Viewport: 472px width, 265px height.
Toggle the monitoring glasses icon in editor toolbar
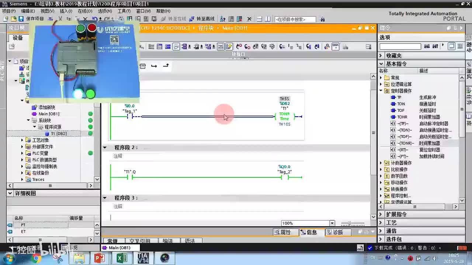click(x=335, y=46)
